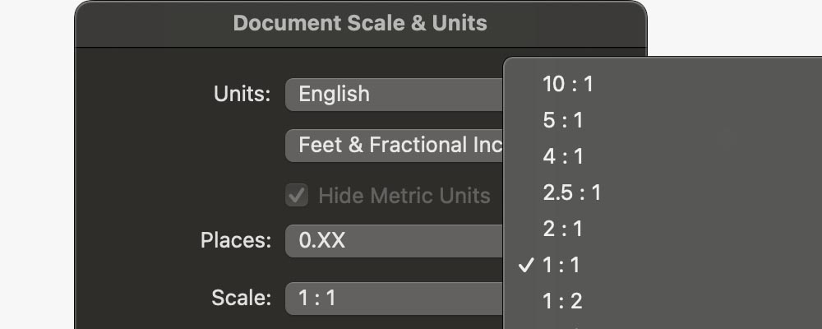
Task: Expand the Feet & Fractional Inches dropdown
Action: point(395,145)
